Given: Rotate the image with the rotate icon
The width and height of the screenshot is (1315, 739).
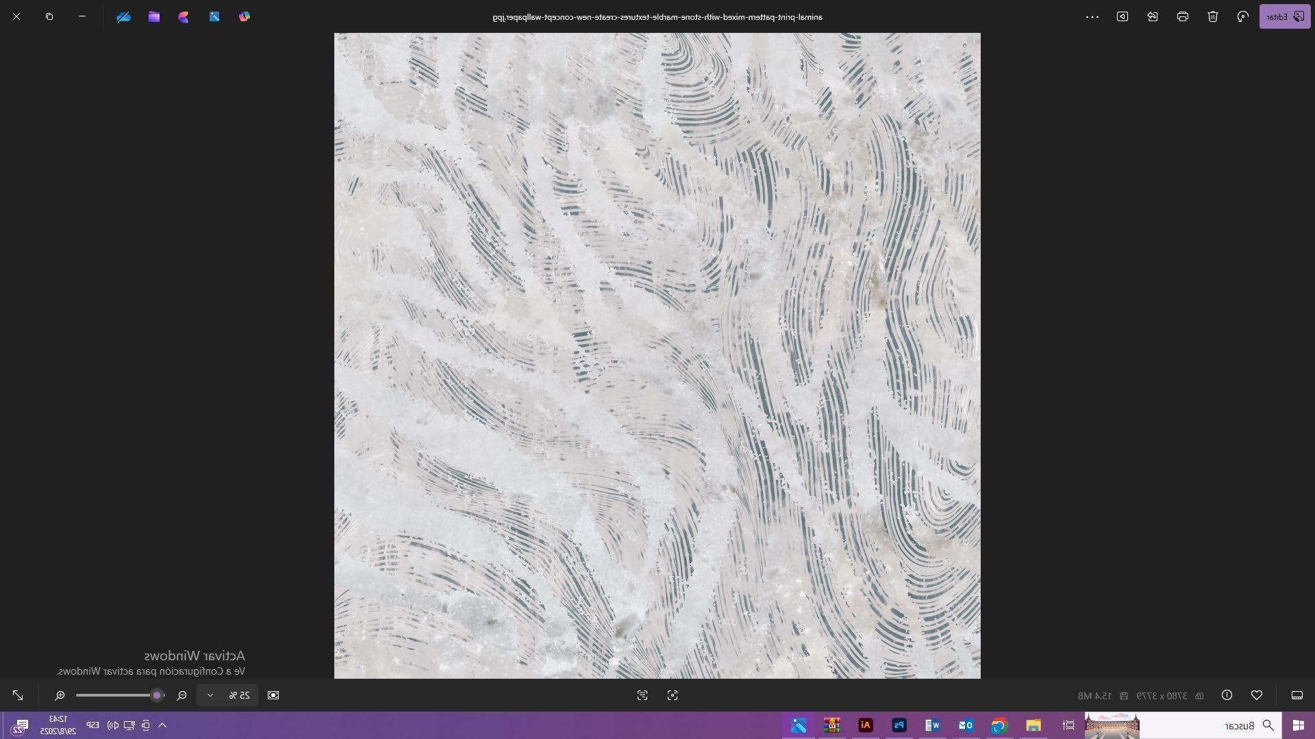Looking at the screenshot, I should click(1242, 16).
